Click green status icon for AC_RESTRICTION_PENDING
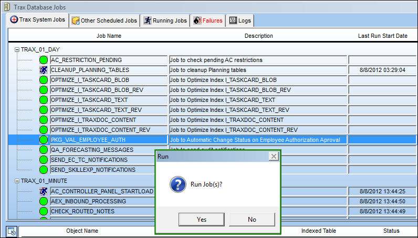 coord(44,60)
